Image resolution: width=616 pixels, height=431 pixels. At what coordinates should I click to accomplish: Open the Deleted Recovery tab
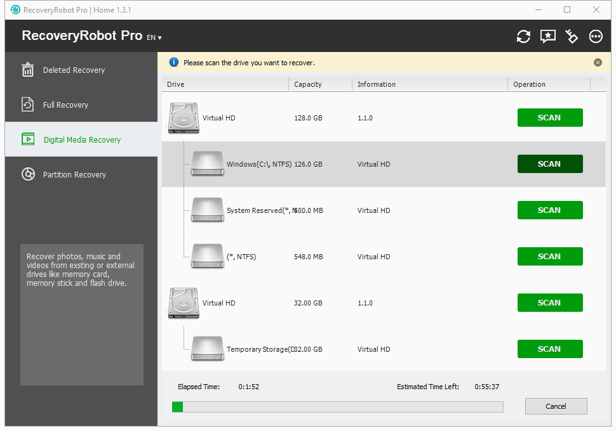81,70
